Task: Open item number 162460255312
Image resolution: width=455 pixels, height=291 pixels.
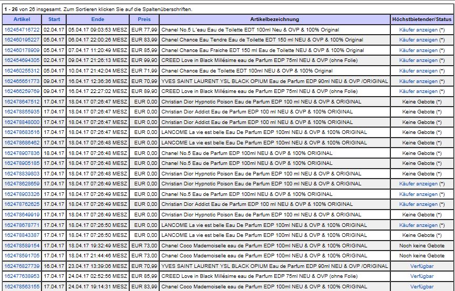Action: (22, 71)
